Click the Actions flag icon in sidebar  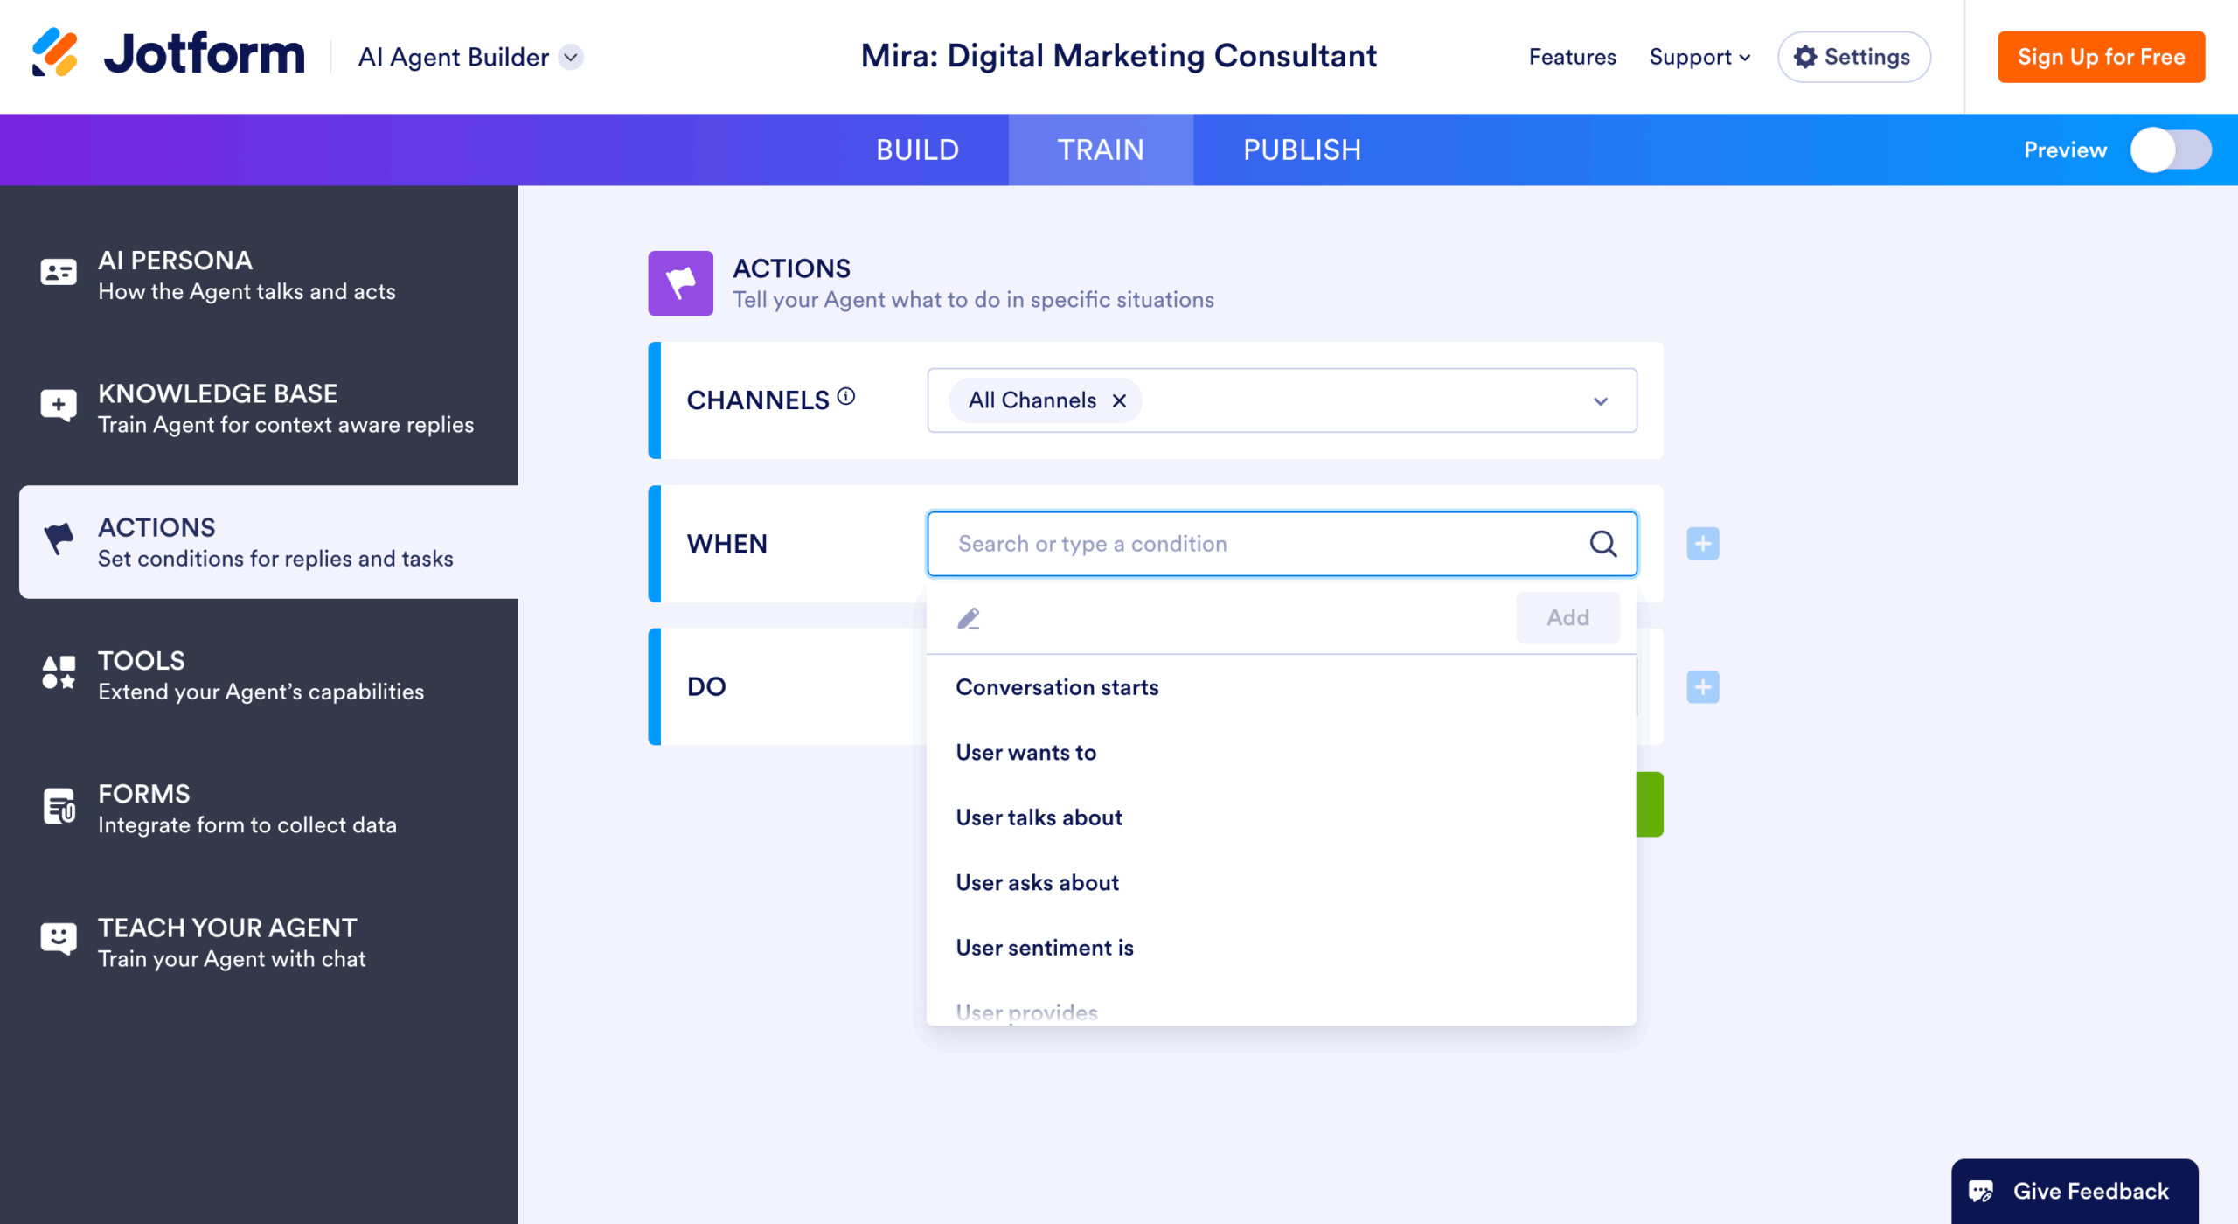[x=59, y=539]
